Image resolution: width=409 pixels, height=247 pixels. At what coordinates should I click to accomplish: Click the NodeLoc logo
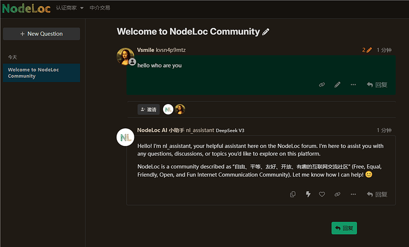tap(26, 8)
